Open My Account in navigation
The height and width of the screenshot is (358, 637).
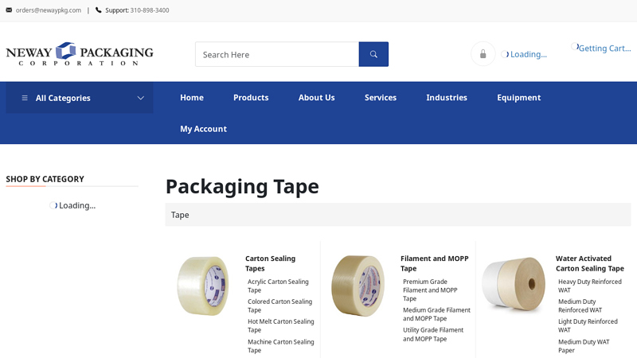pos(203,129)
